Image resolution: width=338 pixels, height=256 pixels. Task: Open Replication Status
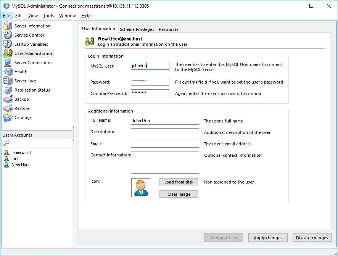[x=33, y=90]
